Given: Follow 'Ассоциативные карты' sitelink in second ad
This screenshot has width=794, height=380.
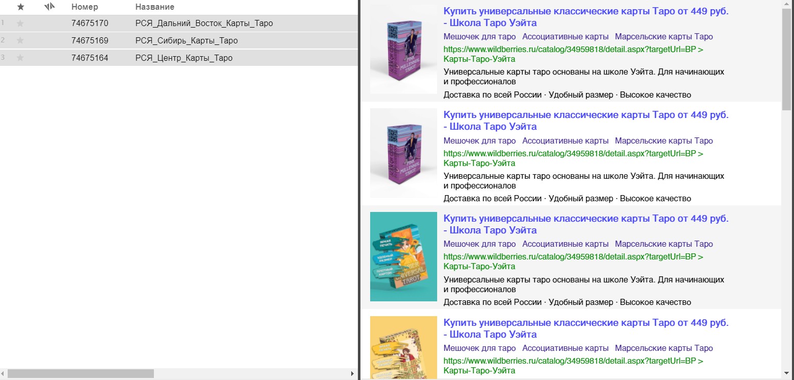Looking at the screenshot, I should pyautogui.click(x=565, y=140).
